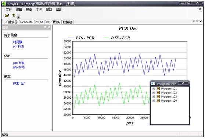Switch to the MediaInfo tab
Image resolution: width=205 pixels, height=139 pixels.
26,22
